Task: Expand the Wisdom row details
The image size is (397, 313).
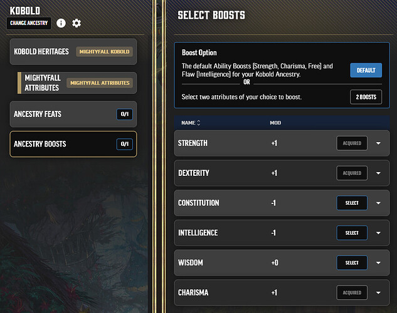Action: 378,263
